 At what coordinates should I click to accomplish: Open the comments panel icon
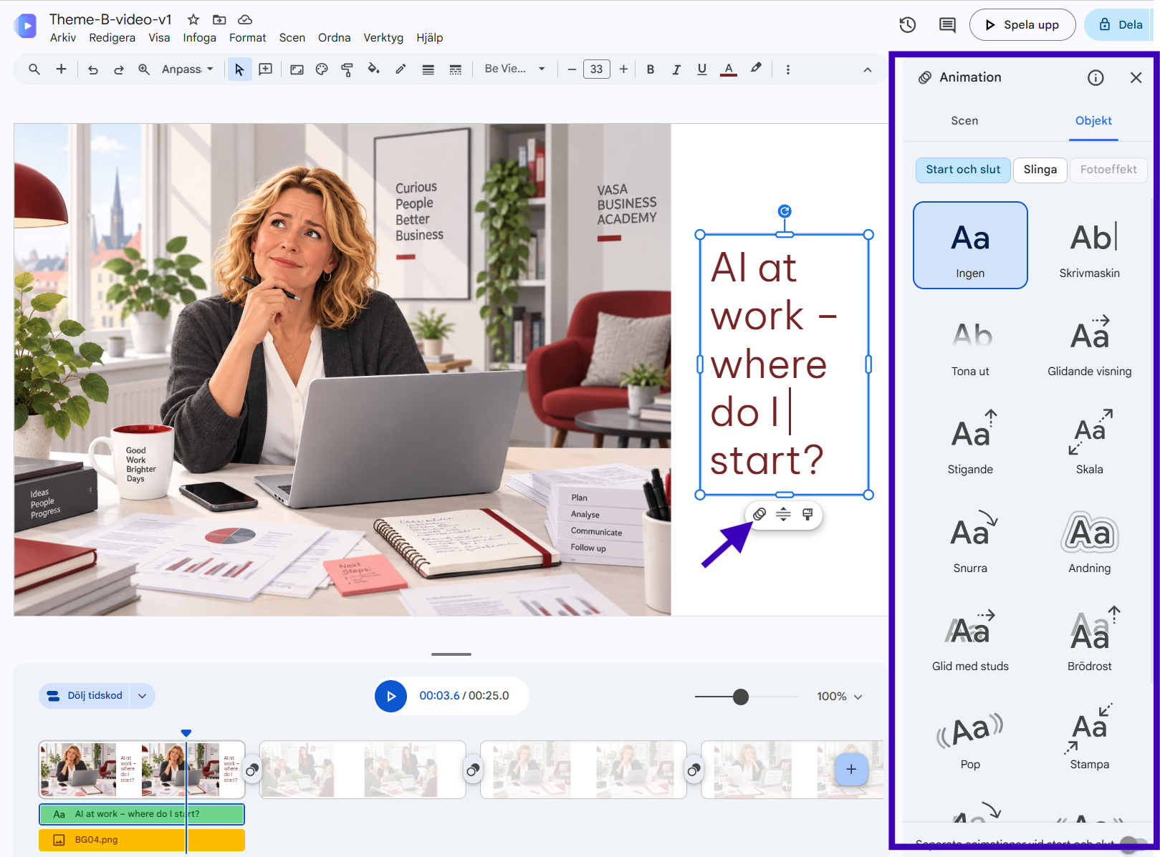947,25
